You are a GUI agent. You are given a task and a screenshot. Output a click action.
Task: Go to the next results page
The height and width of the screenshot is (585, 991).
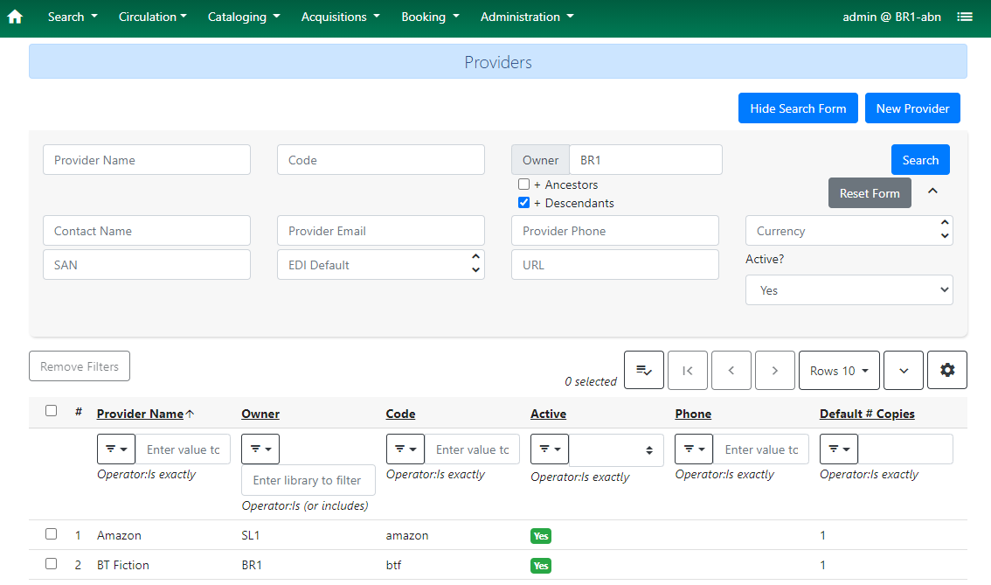point(774,371)
